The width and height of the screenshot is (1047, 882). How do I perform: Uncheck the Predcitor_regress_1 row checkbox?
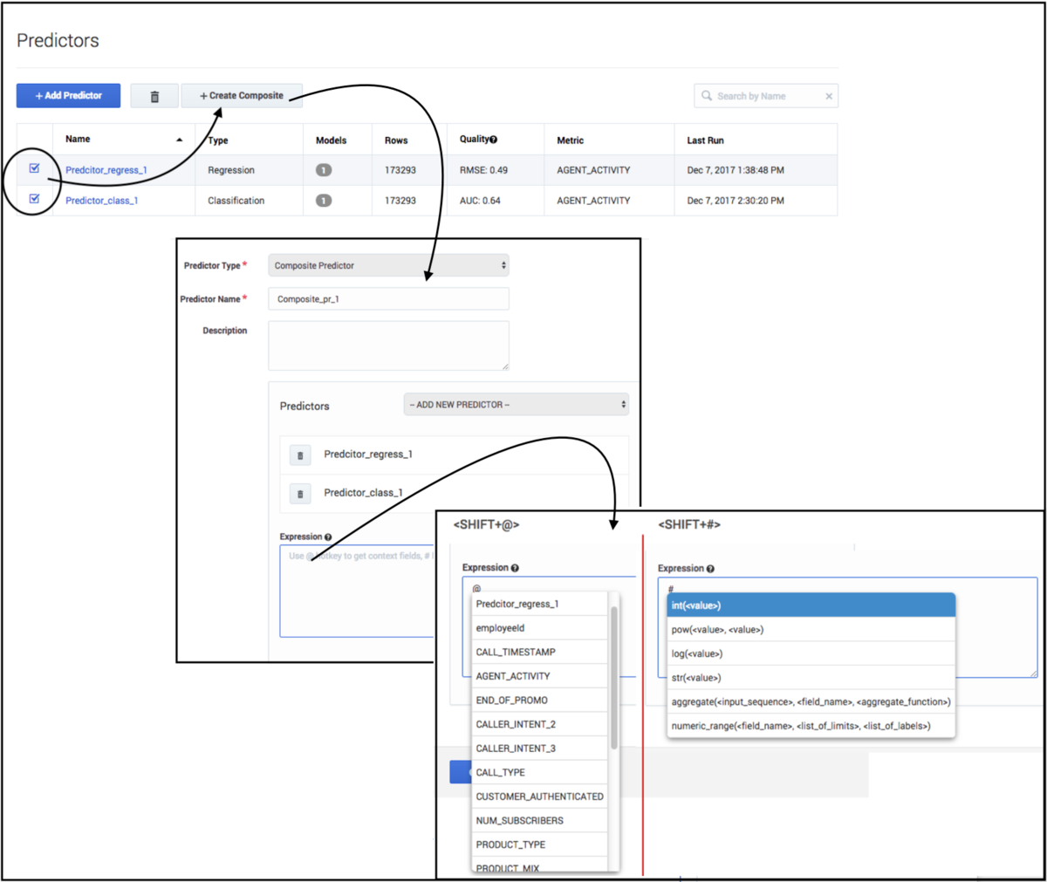pos(34,169)
